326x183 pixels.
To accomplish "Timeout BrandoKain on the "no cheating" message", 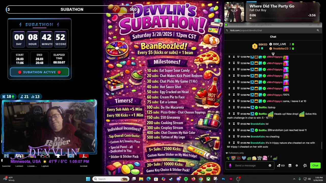I will 234,136.
